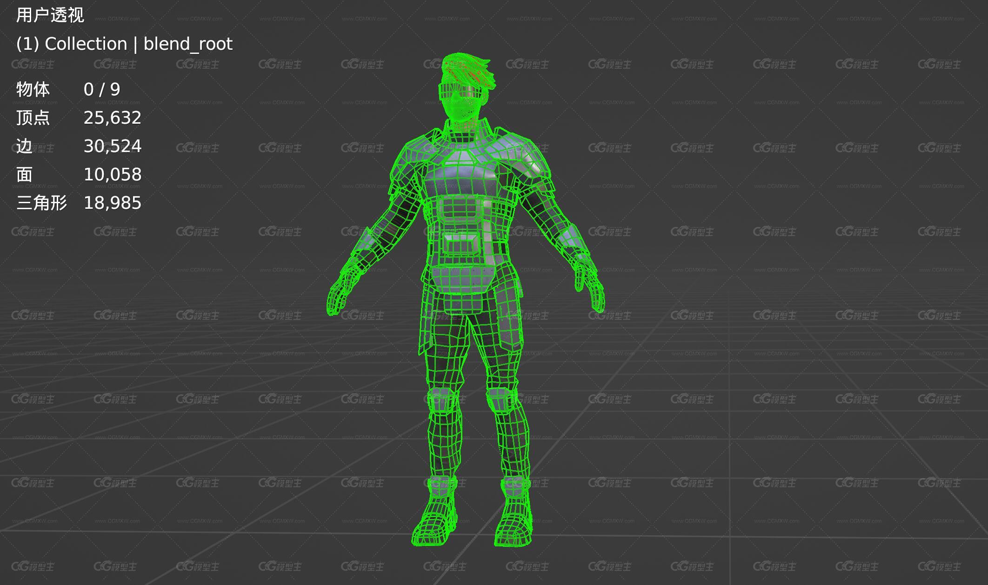Image resolution: width=988 pixels, height=585 pixels.
Task: Click the '顶点' statistics label
Action: [33, 118]
